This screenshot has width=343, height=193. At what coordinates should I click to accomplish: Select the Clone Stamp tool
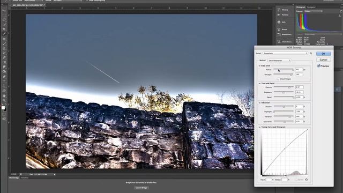[4, 48]
